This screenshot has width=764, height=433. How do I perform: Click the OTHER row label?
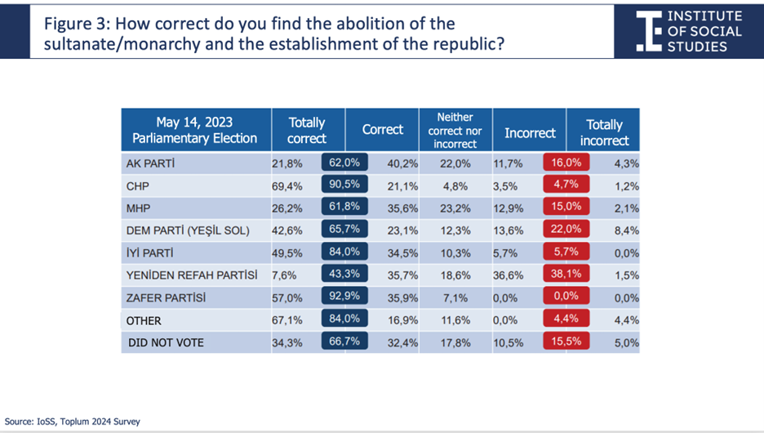coord(144,321)
